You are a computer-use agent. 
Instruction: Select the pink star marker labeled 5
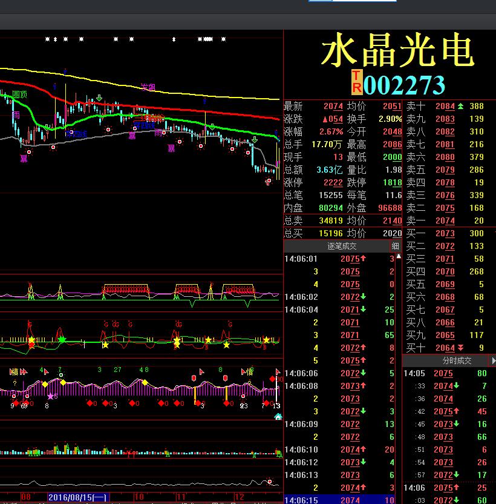(50, 396)
